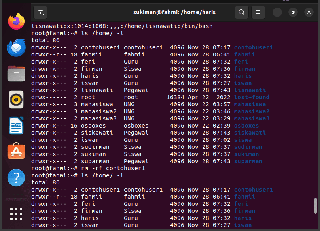
Task: Launch Firefox from the dock
Action: pyautogui.click(x=16, y=21)
